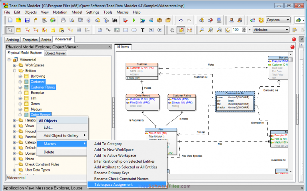The height and width of the screenshot is (191, 307).
Task: Click the Zoom In magnifier icon
Action: (x=219, y=30)
